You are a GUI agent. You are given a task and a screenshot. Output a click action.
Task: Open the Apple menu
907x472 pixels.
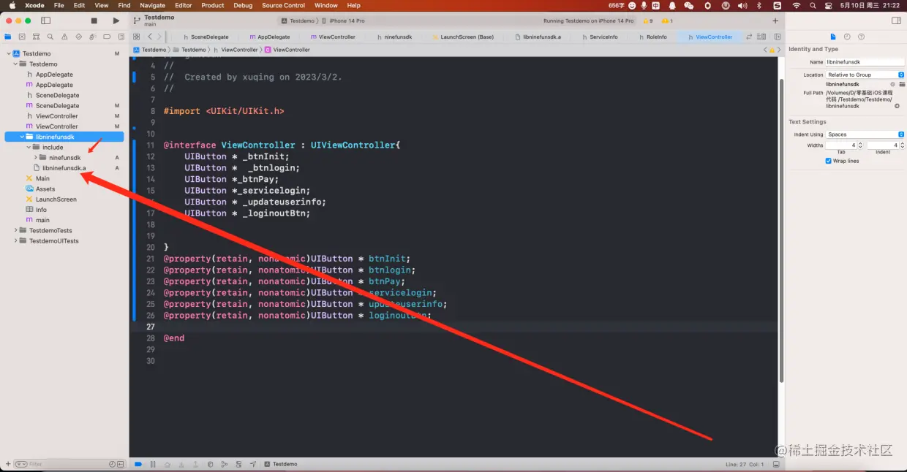[12, 5]
